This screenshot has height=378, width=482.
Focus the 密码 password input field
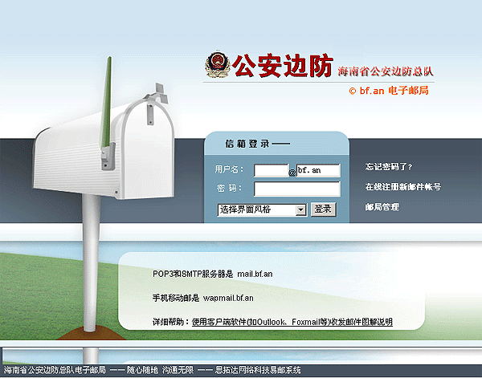296,189
